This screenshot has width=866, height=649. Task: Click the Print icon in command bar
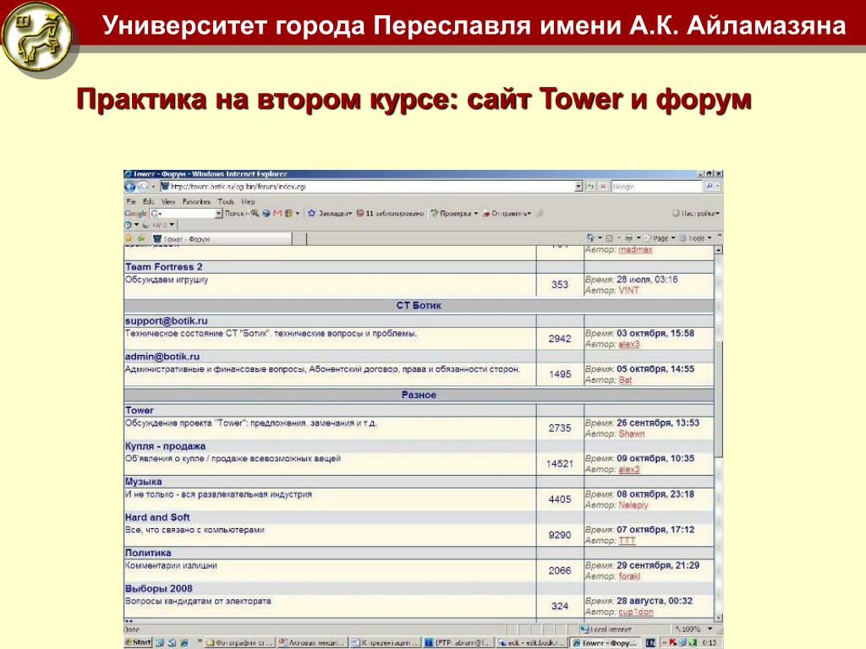(x=628, y=237)
